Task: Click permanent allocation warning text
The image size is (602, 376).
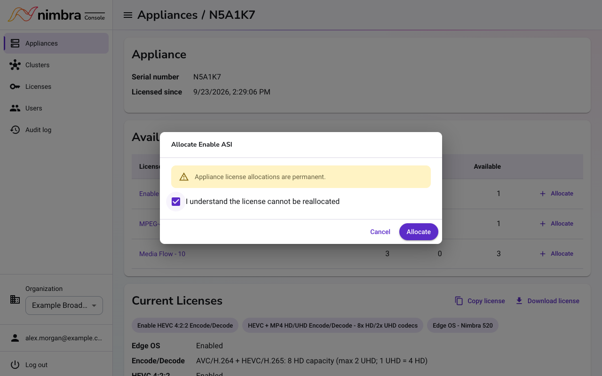Action: (260, 177)
